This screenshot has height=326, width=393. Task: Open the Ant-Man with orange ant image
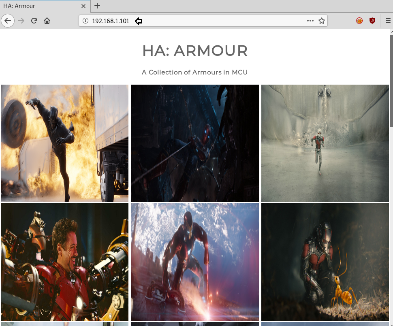325,262
